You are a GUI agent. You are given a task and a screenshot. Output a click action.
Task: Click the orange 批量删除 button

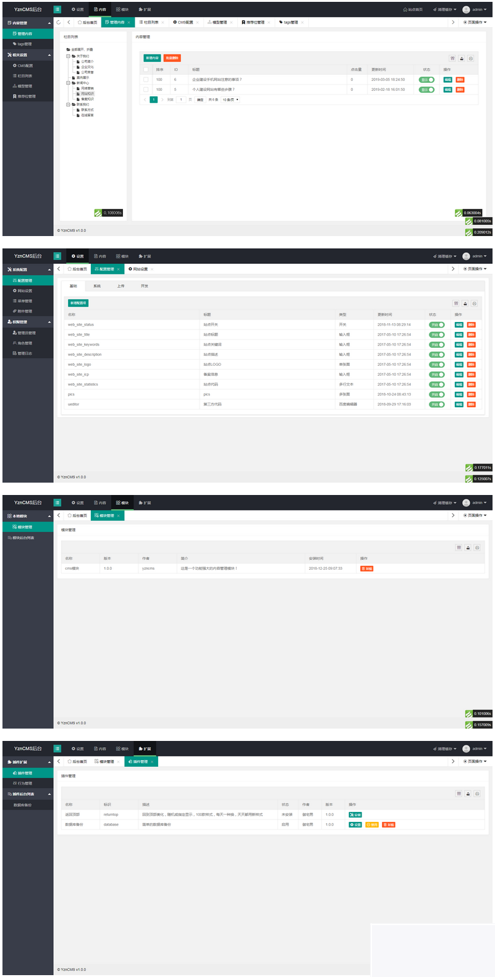click(172, 58)
